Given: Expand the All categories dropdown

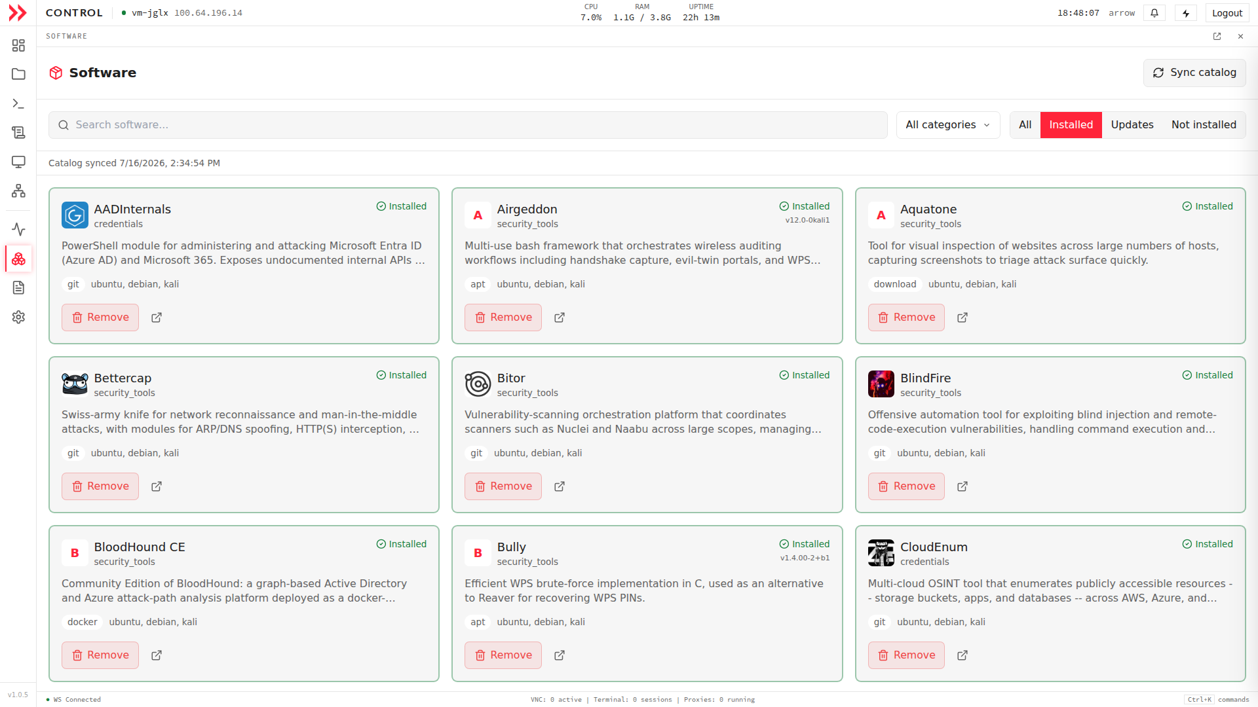Looking at the screenshot, I should (x=948, y=125).
